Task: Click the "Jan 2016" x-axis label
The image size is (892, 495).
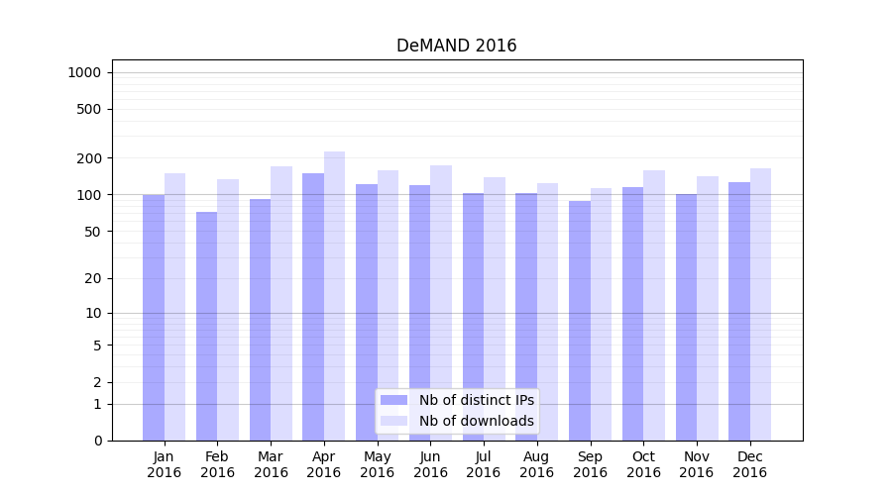Action: pos(165,464)
